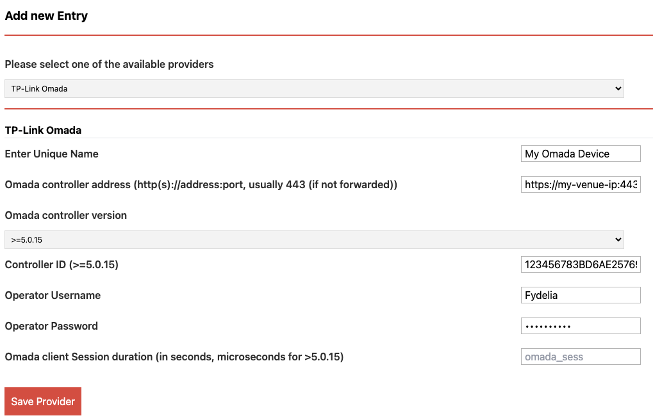Click the Fydelia username input field

(581, 295)
